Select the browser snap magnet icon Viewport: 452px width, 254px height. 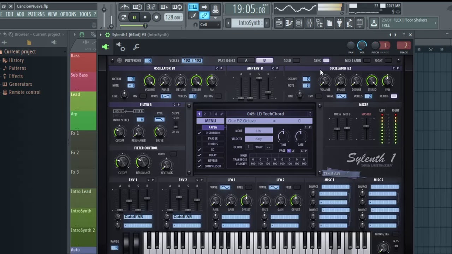point(82,35)
